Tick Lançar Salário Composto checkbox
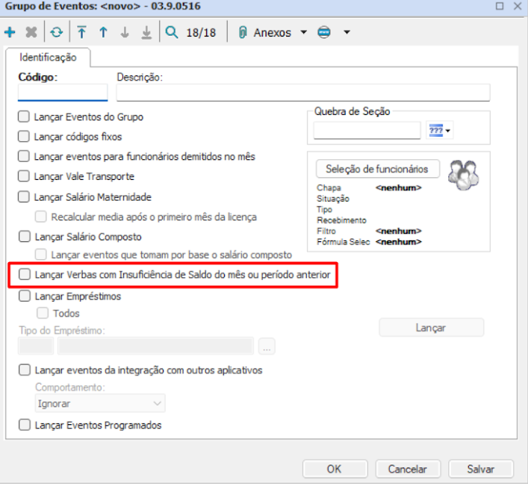Screen dimensions: 528x484 [x=24, y=237]
